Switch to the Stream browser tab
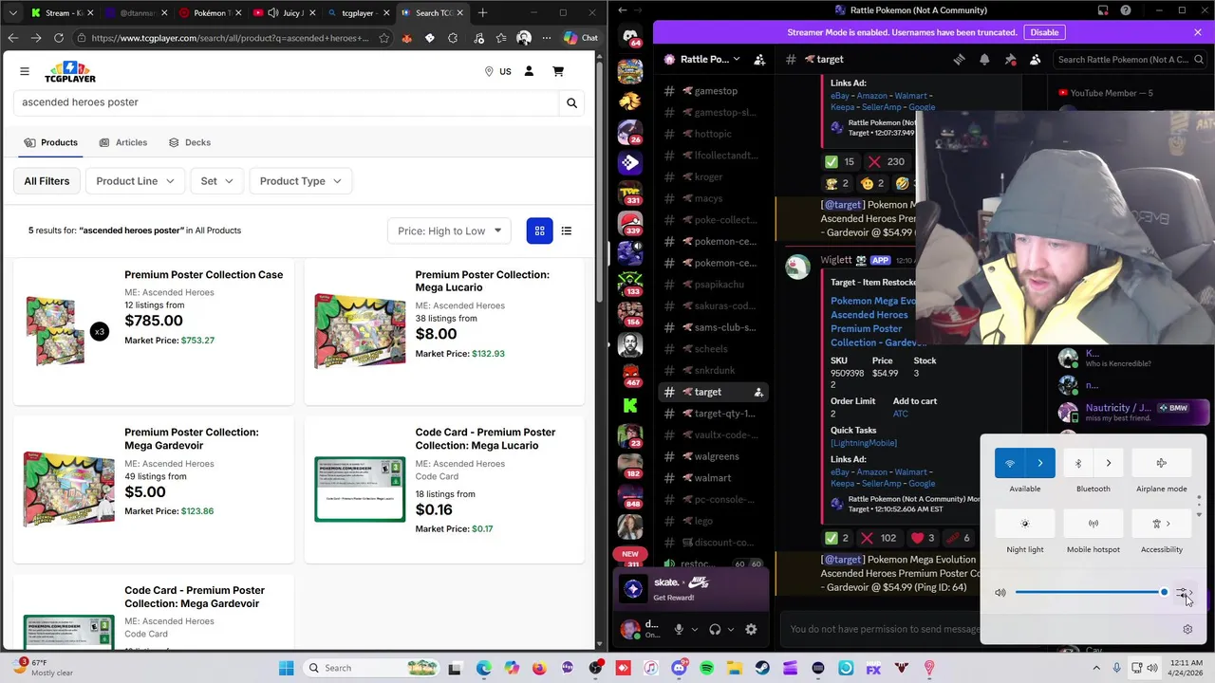This screenshot has height=683, width=1215. click(62, 12)
